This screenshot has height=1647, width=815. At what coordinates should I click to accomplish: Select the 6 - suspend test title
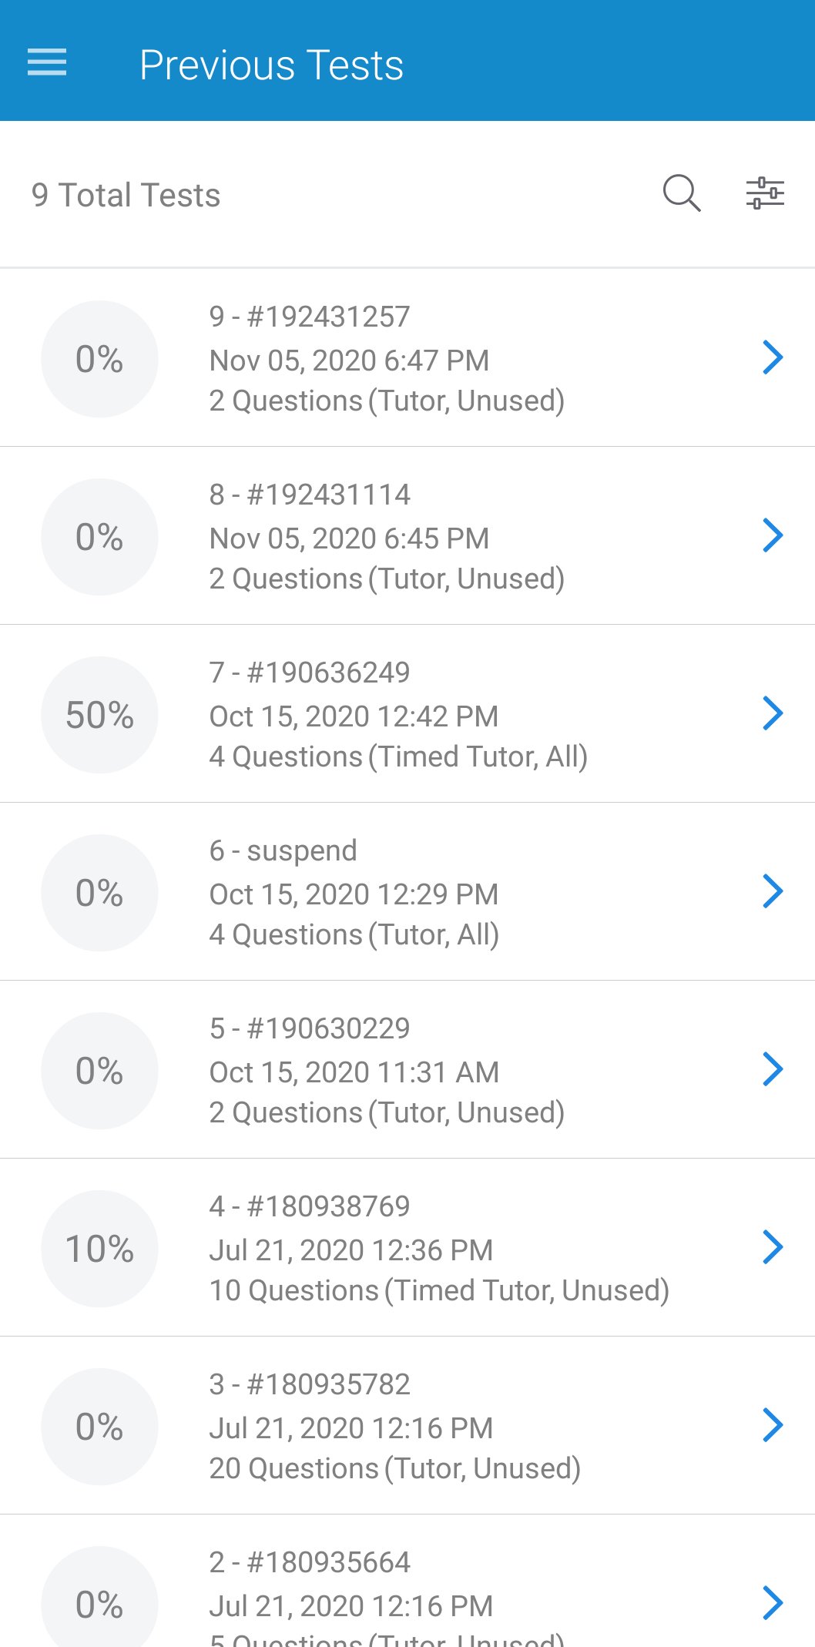coord(283,850)
